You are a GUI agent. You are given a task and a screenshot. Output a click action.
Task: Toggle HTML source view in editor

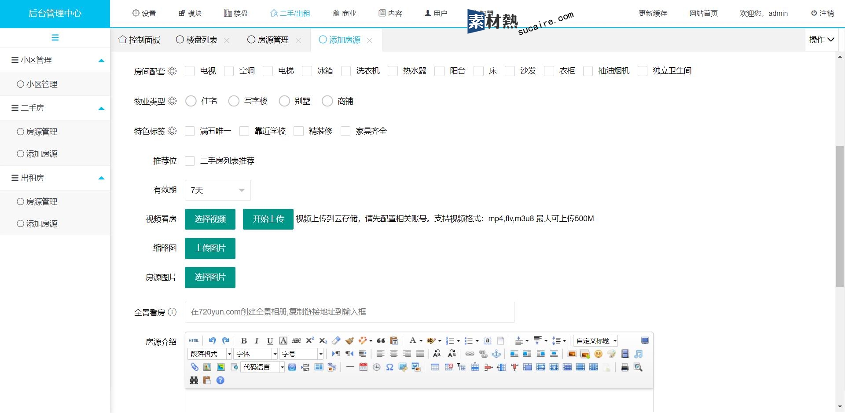194,341
